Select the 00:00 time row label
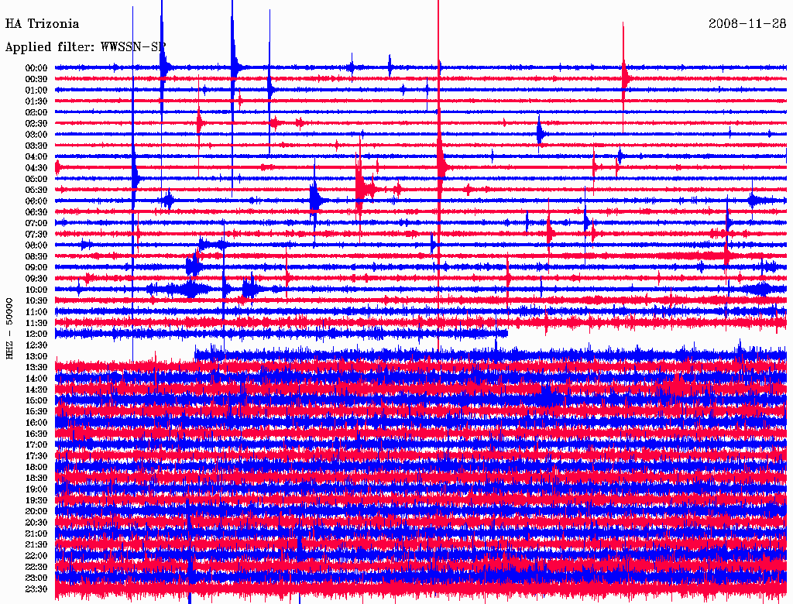The height and width of the screenshot is (604, 793). coord(36,68)
